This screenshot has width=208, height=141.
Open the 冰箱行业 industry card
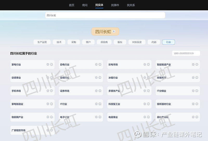click(x=129, y=78)
